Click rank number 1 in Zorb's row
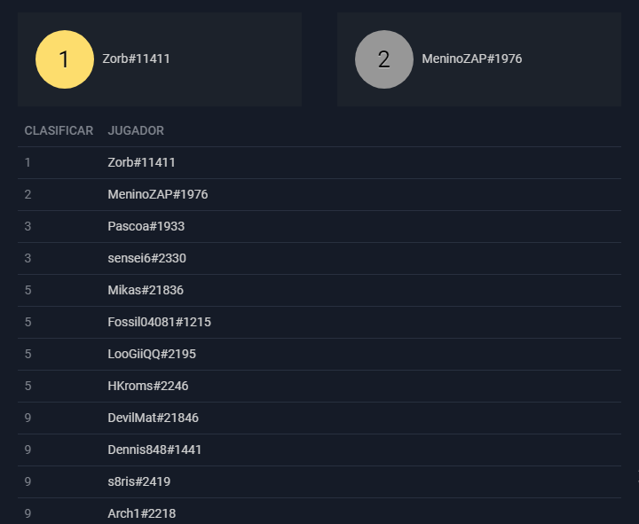Viewport: 639px width, 524px height. 28,162
